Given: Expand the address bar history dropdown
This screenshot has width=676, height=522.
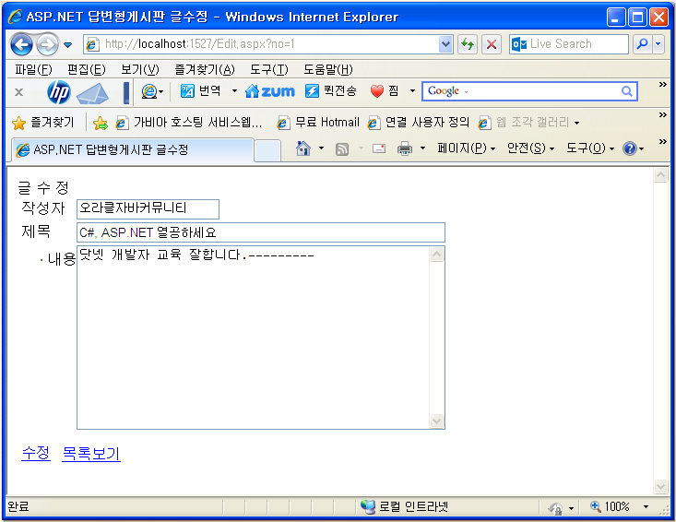Looking at the screenshot, I should click(x=445, y=44).
